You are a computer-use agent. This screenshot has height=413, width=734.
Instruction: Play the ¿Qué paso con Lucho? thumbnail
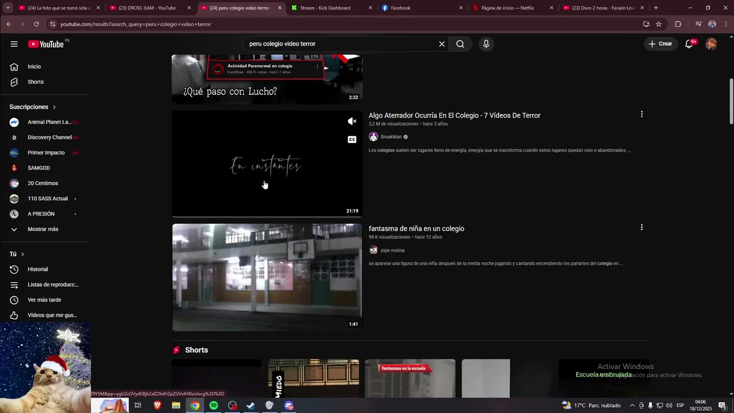(x=267, y=79)
